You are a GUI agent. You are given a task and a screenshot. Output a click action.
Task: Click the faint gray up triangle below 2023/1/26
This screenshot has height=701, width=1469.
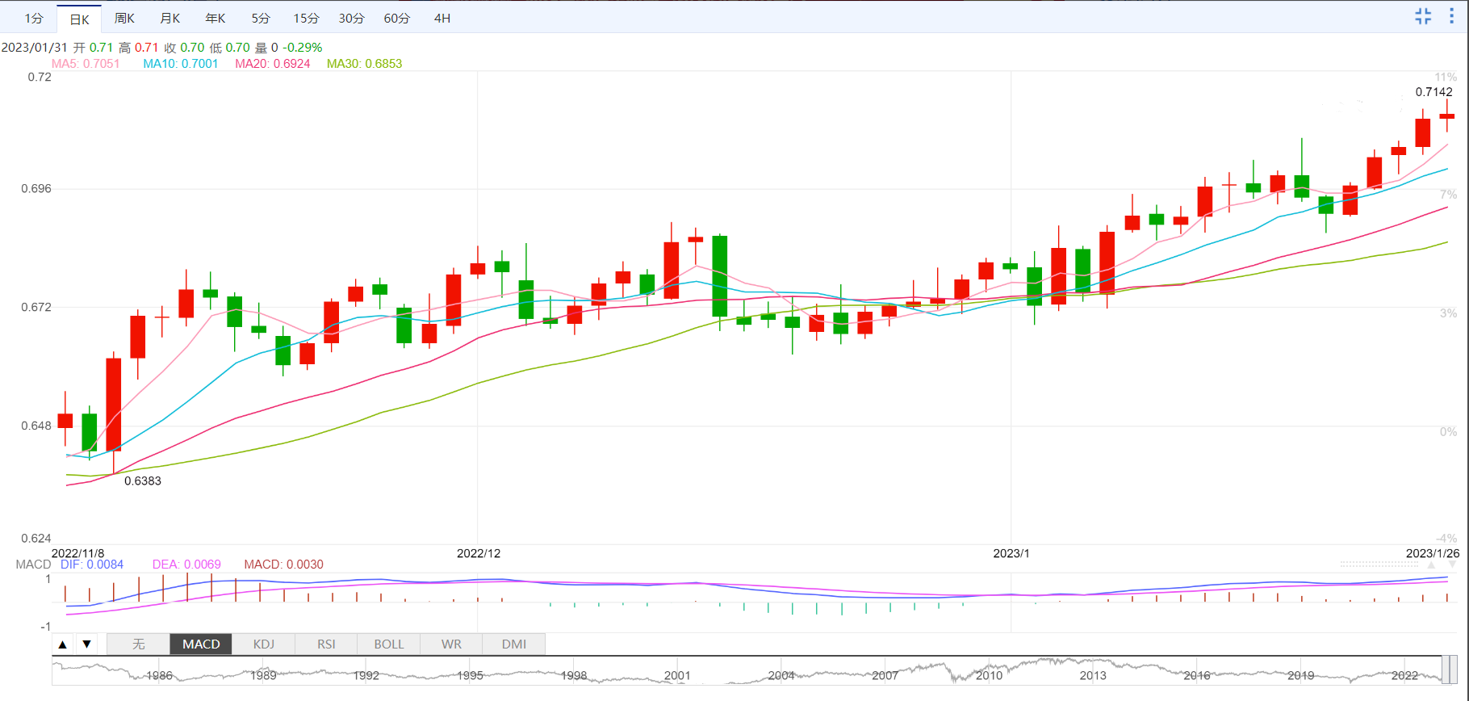tap(1431, 565)
